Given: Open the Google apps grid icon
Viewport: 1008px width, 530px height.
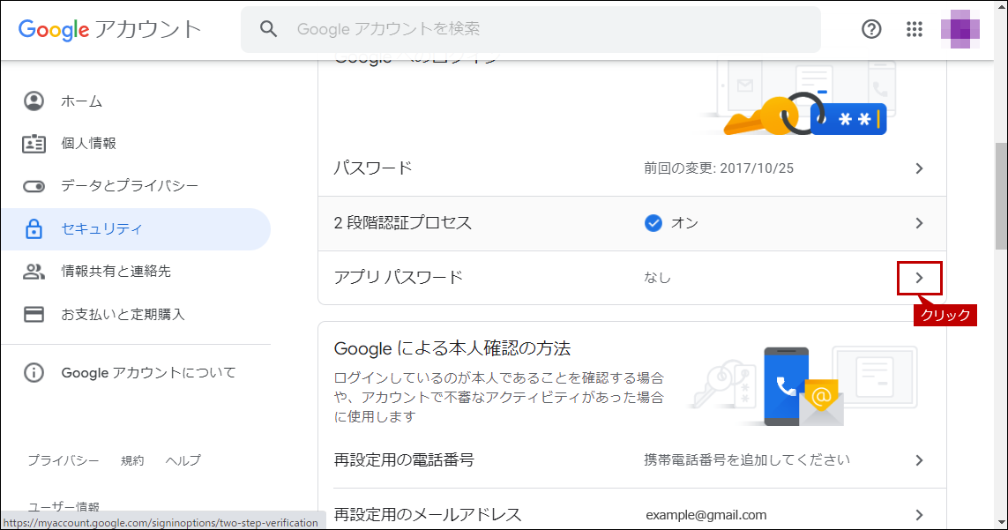Looking at the screenshot, I should point(915,29).
